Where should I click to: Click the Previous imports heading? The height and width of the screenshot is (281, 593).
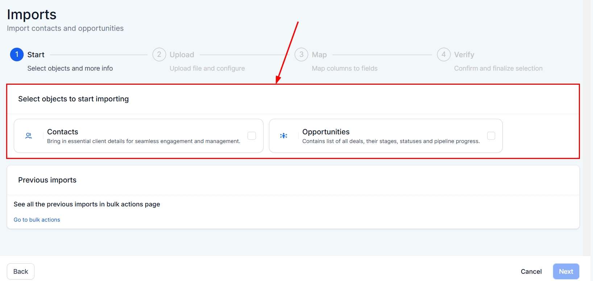click(47, 180)
